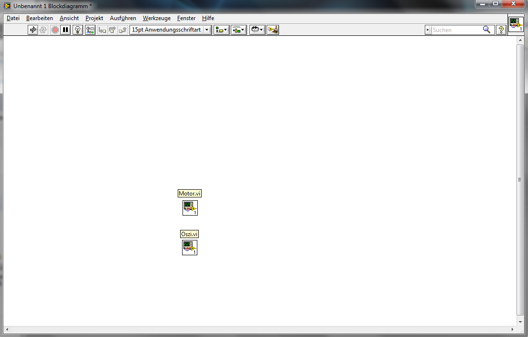
Task: Open the Fenster menu
Action: pyautogui.click(x=186, y=18)
